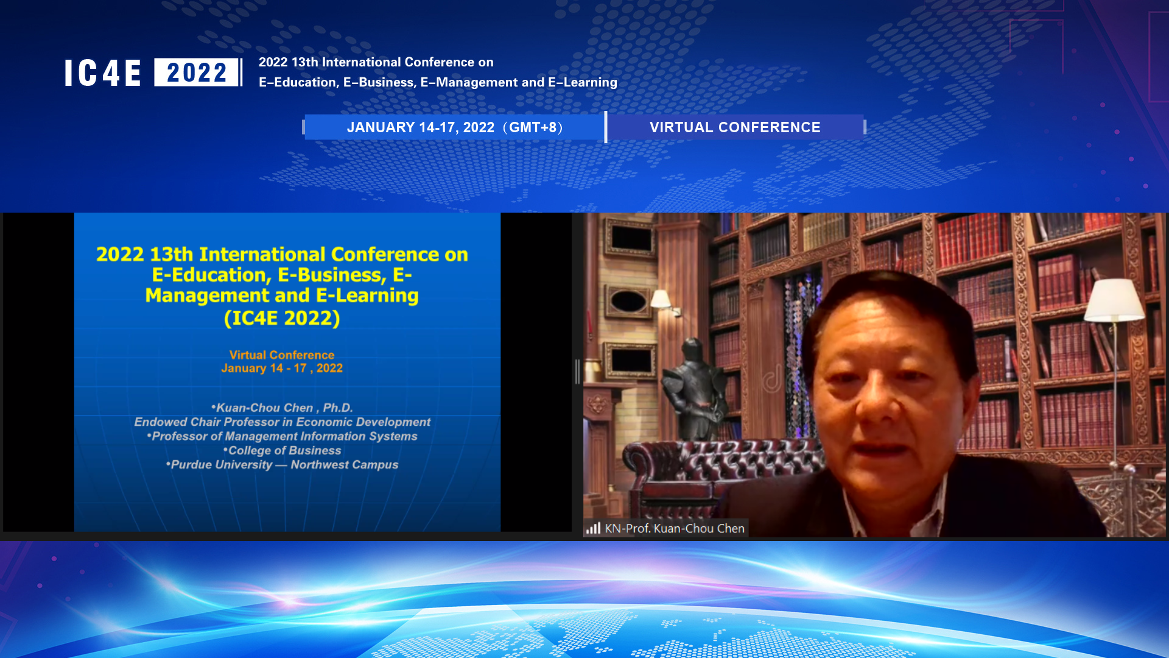Click the header line 'E-Education, E-Business, E-Management and E-Learning'

tap(438, 82)
